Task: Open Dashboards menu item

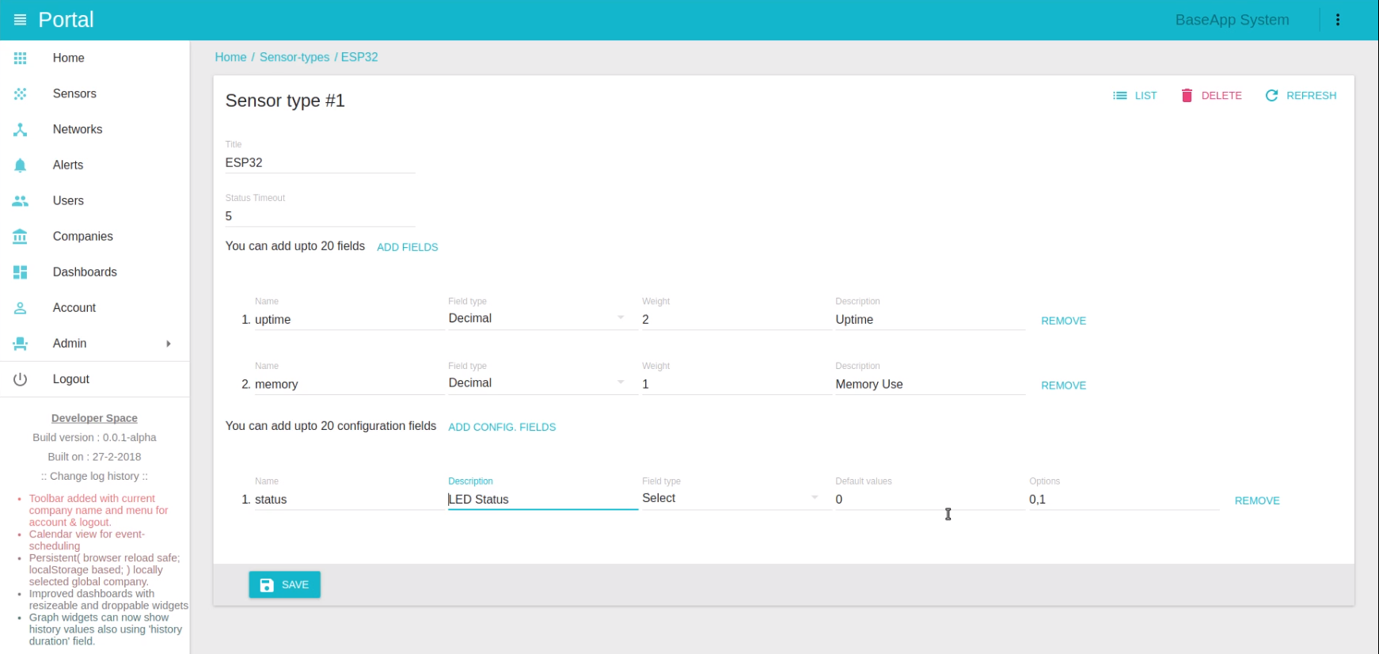Action: pyautogui.click(x=85, y=272)
